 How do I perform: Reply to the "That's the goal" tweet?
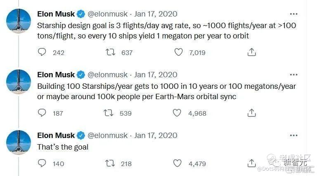click(42, 163)
